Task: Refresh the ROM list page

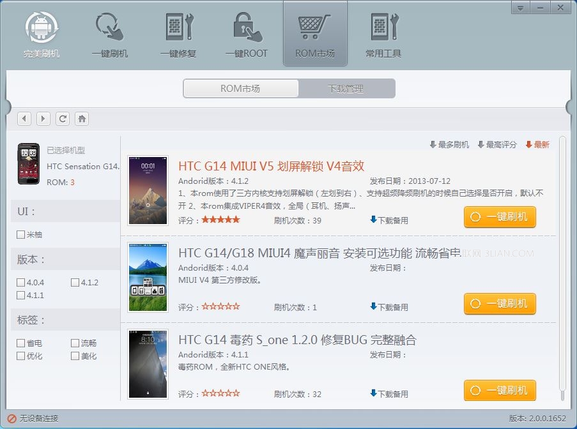Action: (63, 119)
